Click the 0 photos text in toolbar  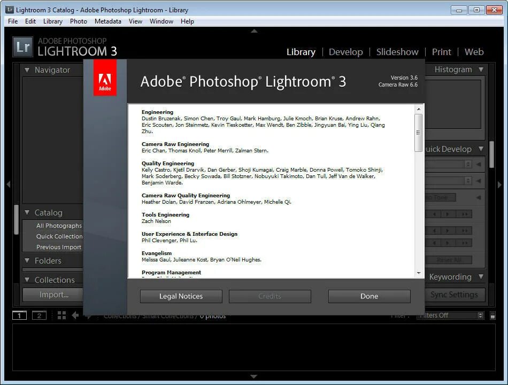coord(212,315)
